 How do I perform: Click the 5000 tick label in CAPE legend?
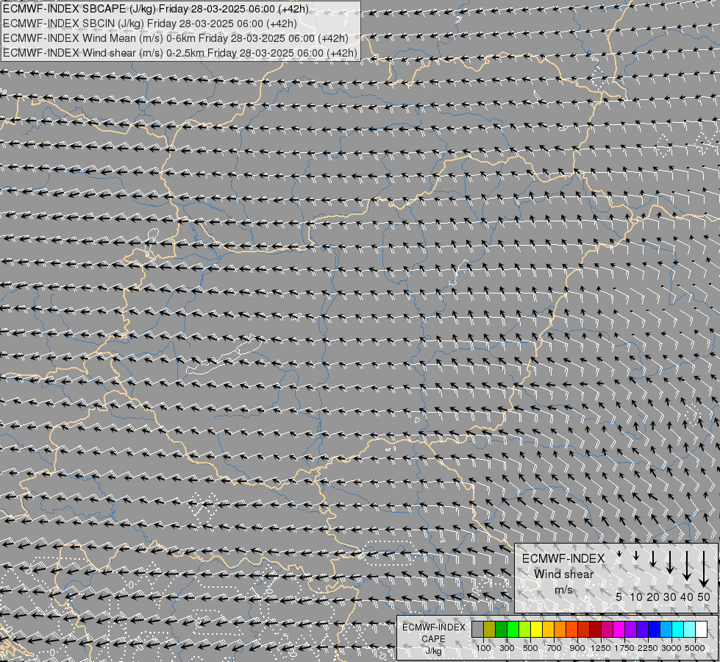click(695, 648)
